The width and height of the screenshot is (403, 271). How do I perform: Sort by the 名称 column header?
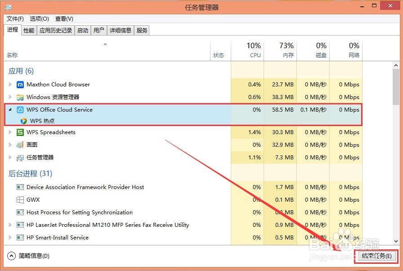[107, 51]
